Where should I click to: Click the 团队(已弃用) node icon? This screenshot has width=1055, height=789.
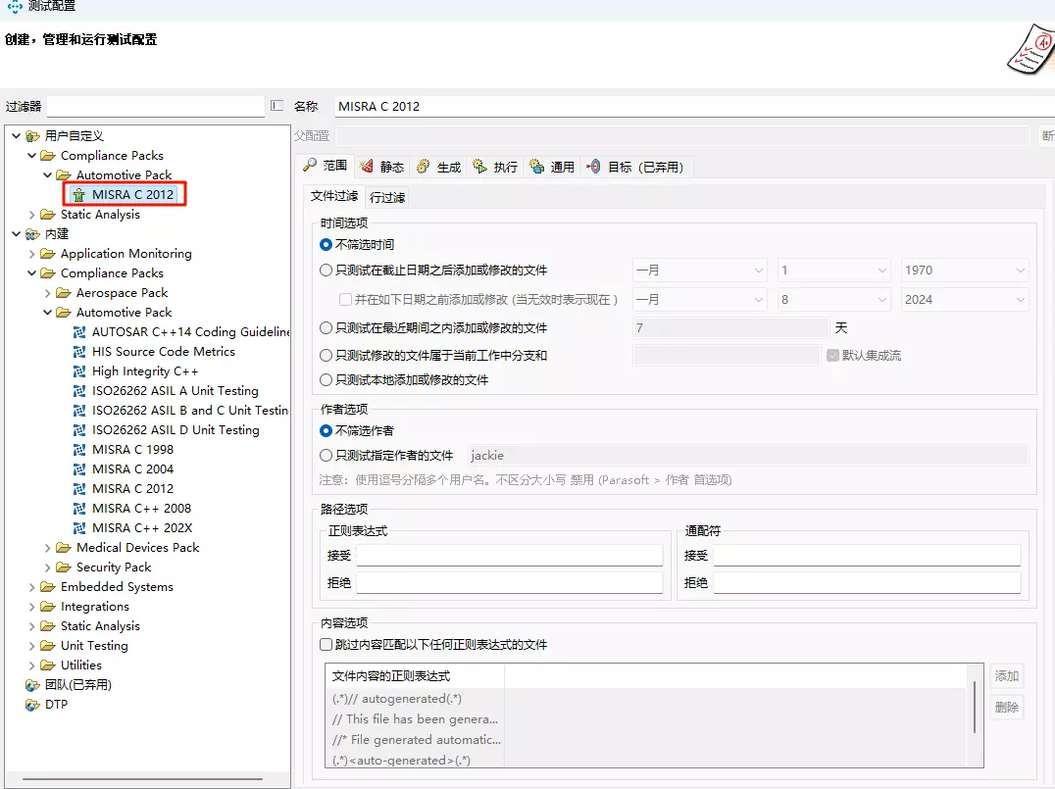point(32,685)
